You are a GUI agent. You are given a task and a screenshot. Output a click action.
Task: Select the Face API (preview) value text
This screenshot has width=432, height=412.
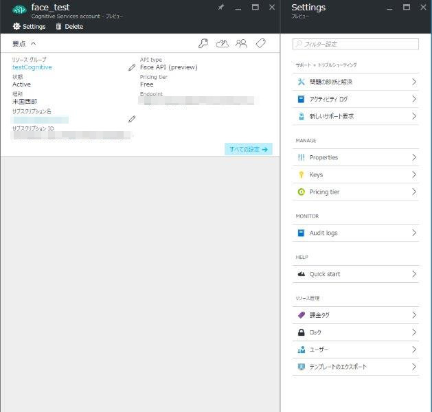(169, 67)
